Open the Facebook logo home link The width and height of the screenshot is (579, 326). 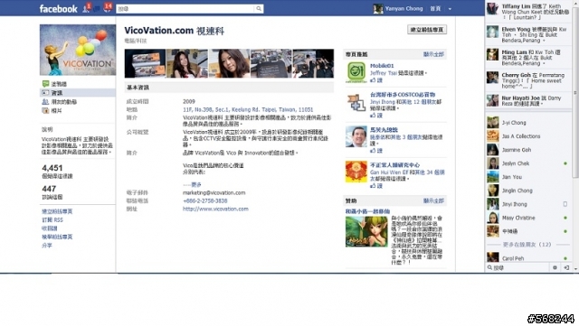click(58, 8)
